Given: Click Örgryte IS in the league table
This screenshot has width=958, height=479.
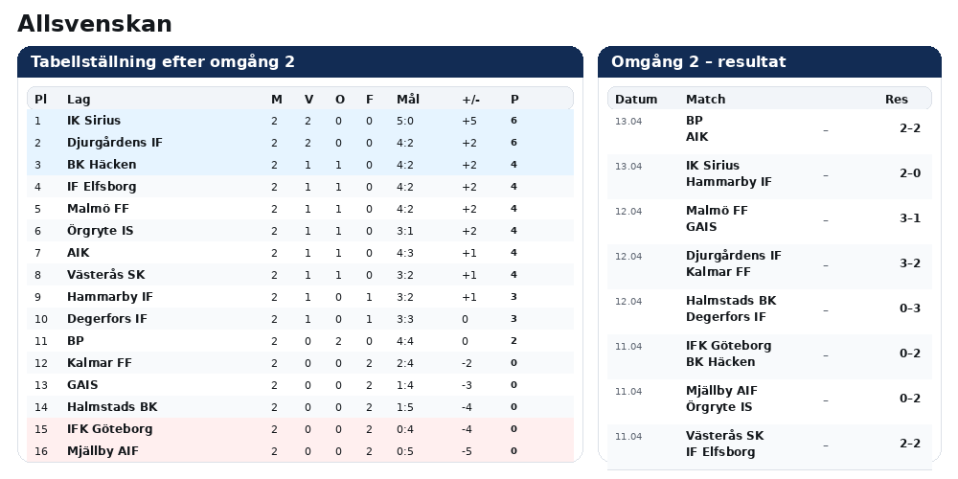Looking at the screenshot, I should pyautogui.click(x=100, y=231).
